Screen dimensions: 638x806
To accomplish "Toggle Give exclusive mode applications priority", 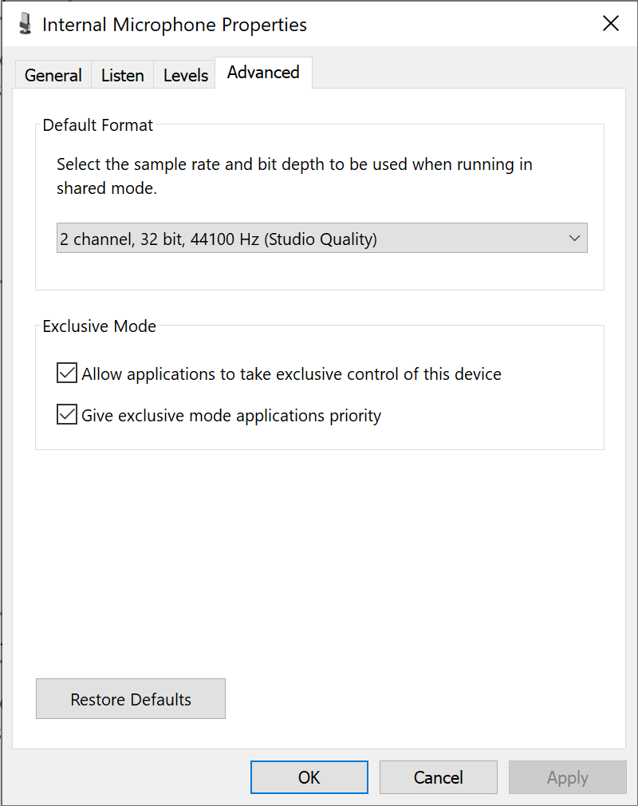I will [67, 414].
